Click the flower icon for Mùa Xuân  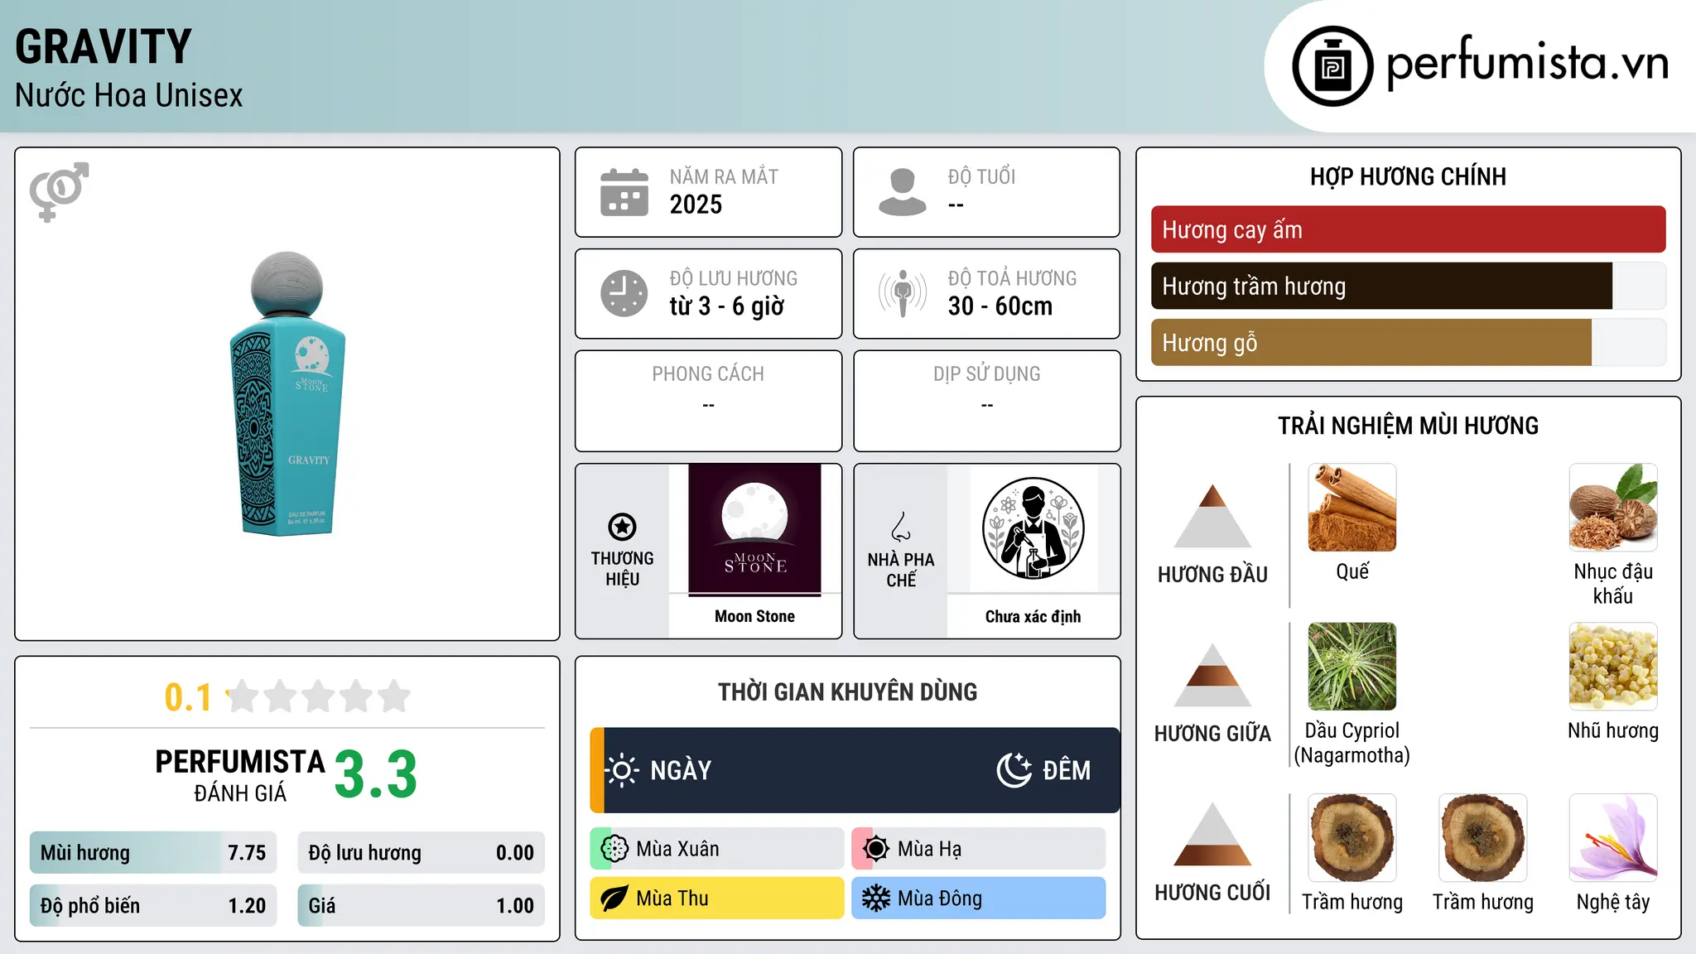coord(614,849)
